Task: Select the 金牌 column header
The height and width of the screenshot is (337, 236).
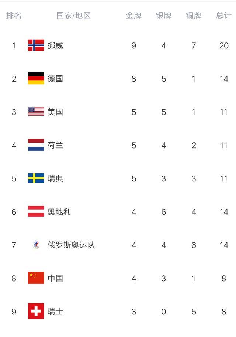Action: point(133,16)
